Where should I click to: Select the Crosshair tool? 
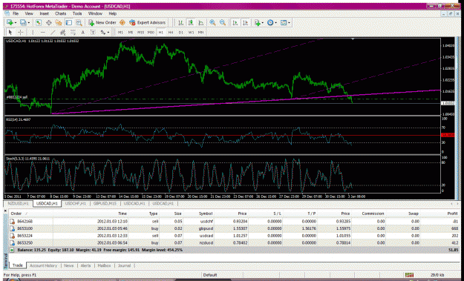(21, 32)
